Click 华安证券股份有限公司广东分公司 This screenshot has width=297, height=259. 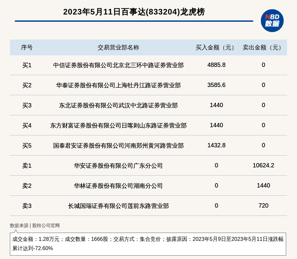(118, 166)
